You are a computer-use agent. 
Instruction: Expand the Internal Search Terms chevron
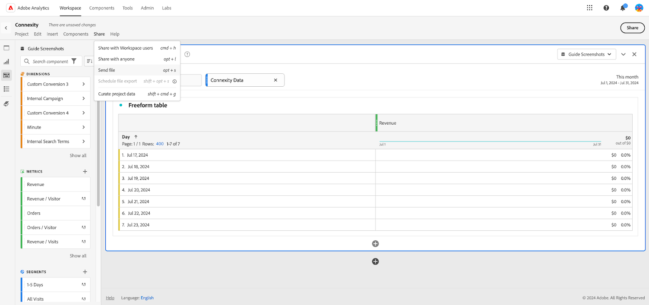(84, 141)
